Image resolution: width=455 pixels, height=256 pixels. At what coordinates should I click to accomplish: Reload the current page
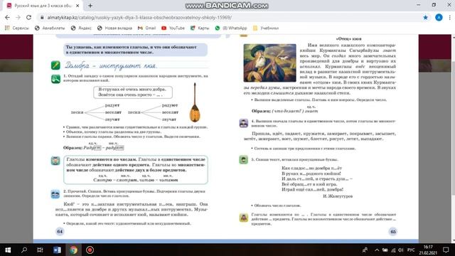[x=28, y=17]
